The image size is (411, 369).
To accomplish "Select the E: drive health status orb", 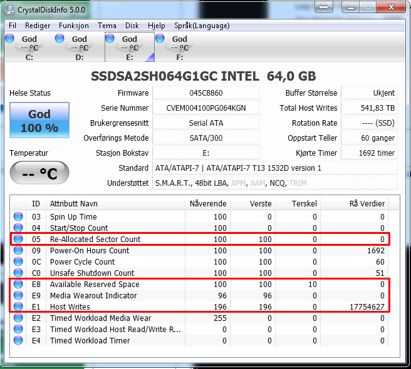I will point(110,38).
